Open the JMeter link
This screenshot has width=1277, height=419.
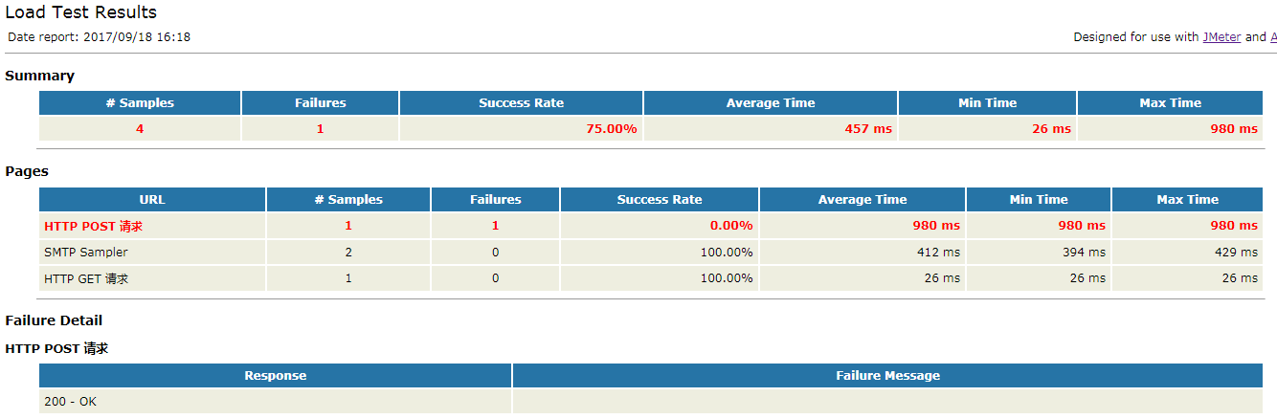point(1221,37)
